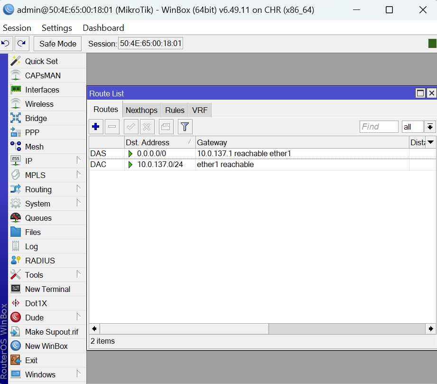437x384 pixels.
Task: Click the WinBox title bar app icon
Action: (x=9, y=9)
